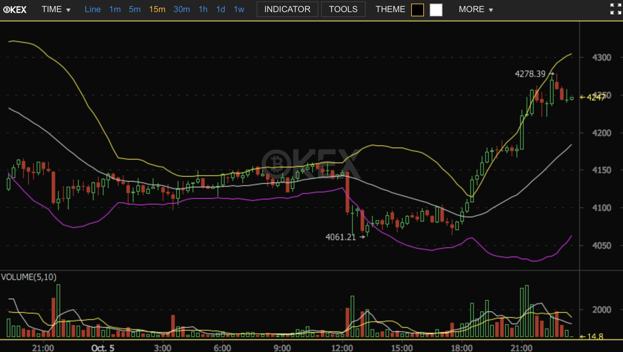Switch chart to Line view
This screenshot has height=352, width=623.
pyautogui.click(x=93, y=10)
